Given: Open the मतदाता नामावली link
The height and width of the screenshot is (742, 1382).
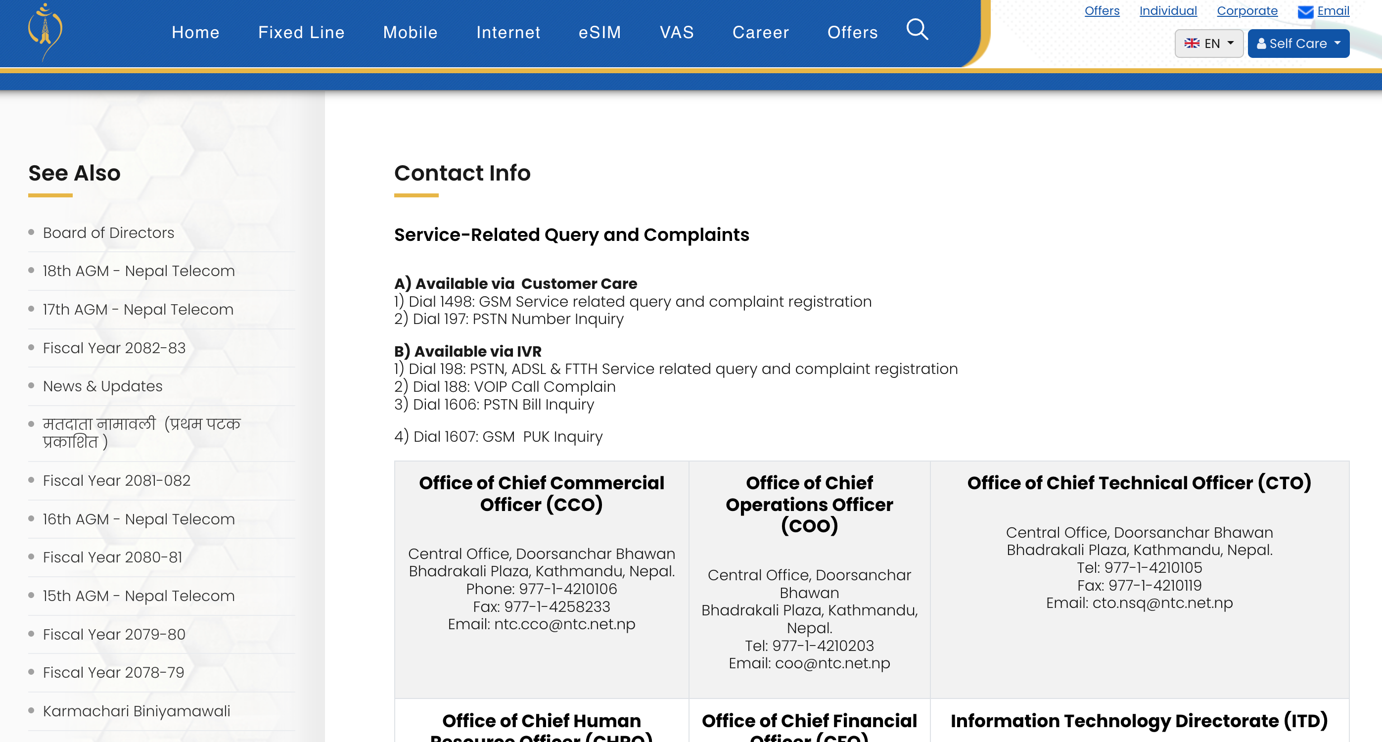Looking at the screenshot, I should pyautogui.click(x=141, y=432).
